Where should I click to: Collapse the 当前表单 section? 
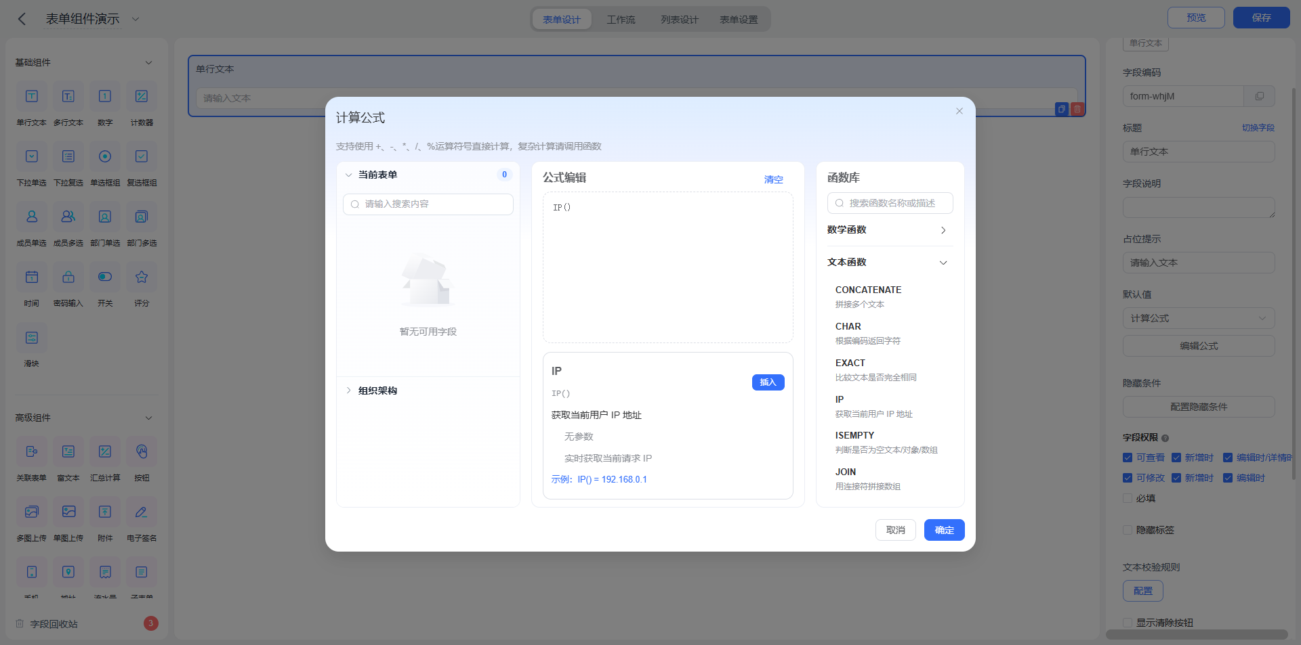coord(348,175)
